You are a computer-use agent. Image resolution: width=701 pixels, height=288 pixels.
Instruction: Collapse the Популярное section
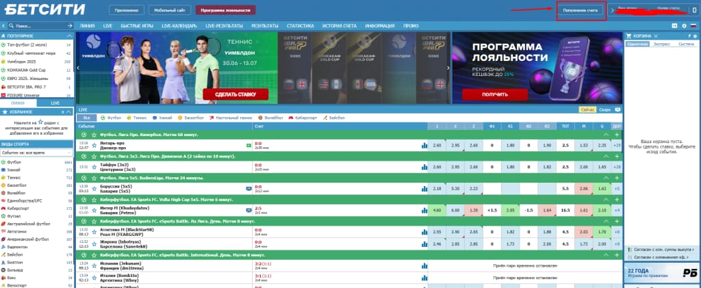(69, 36)
